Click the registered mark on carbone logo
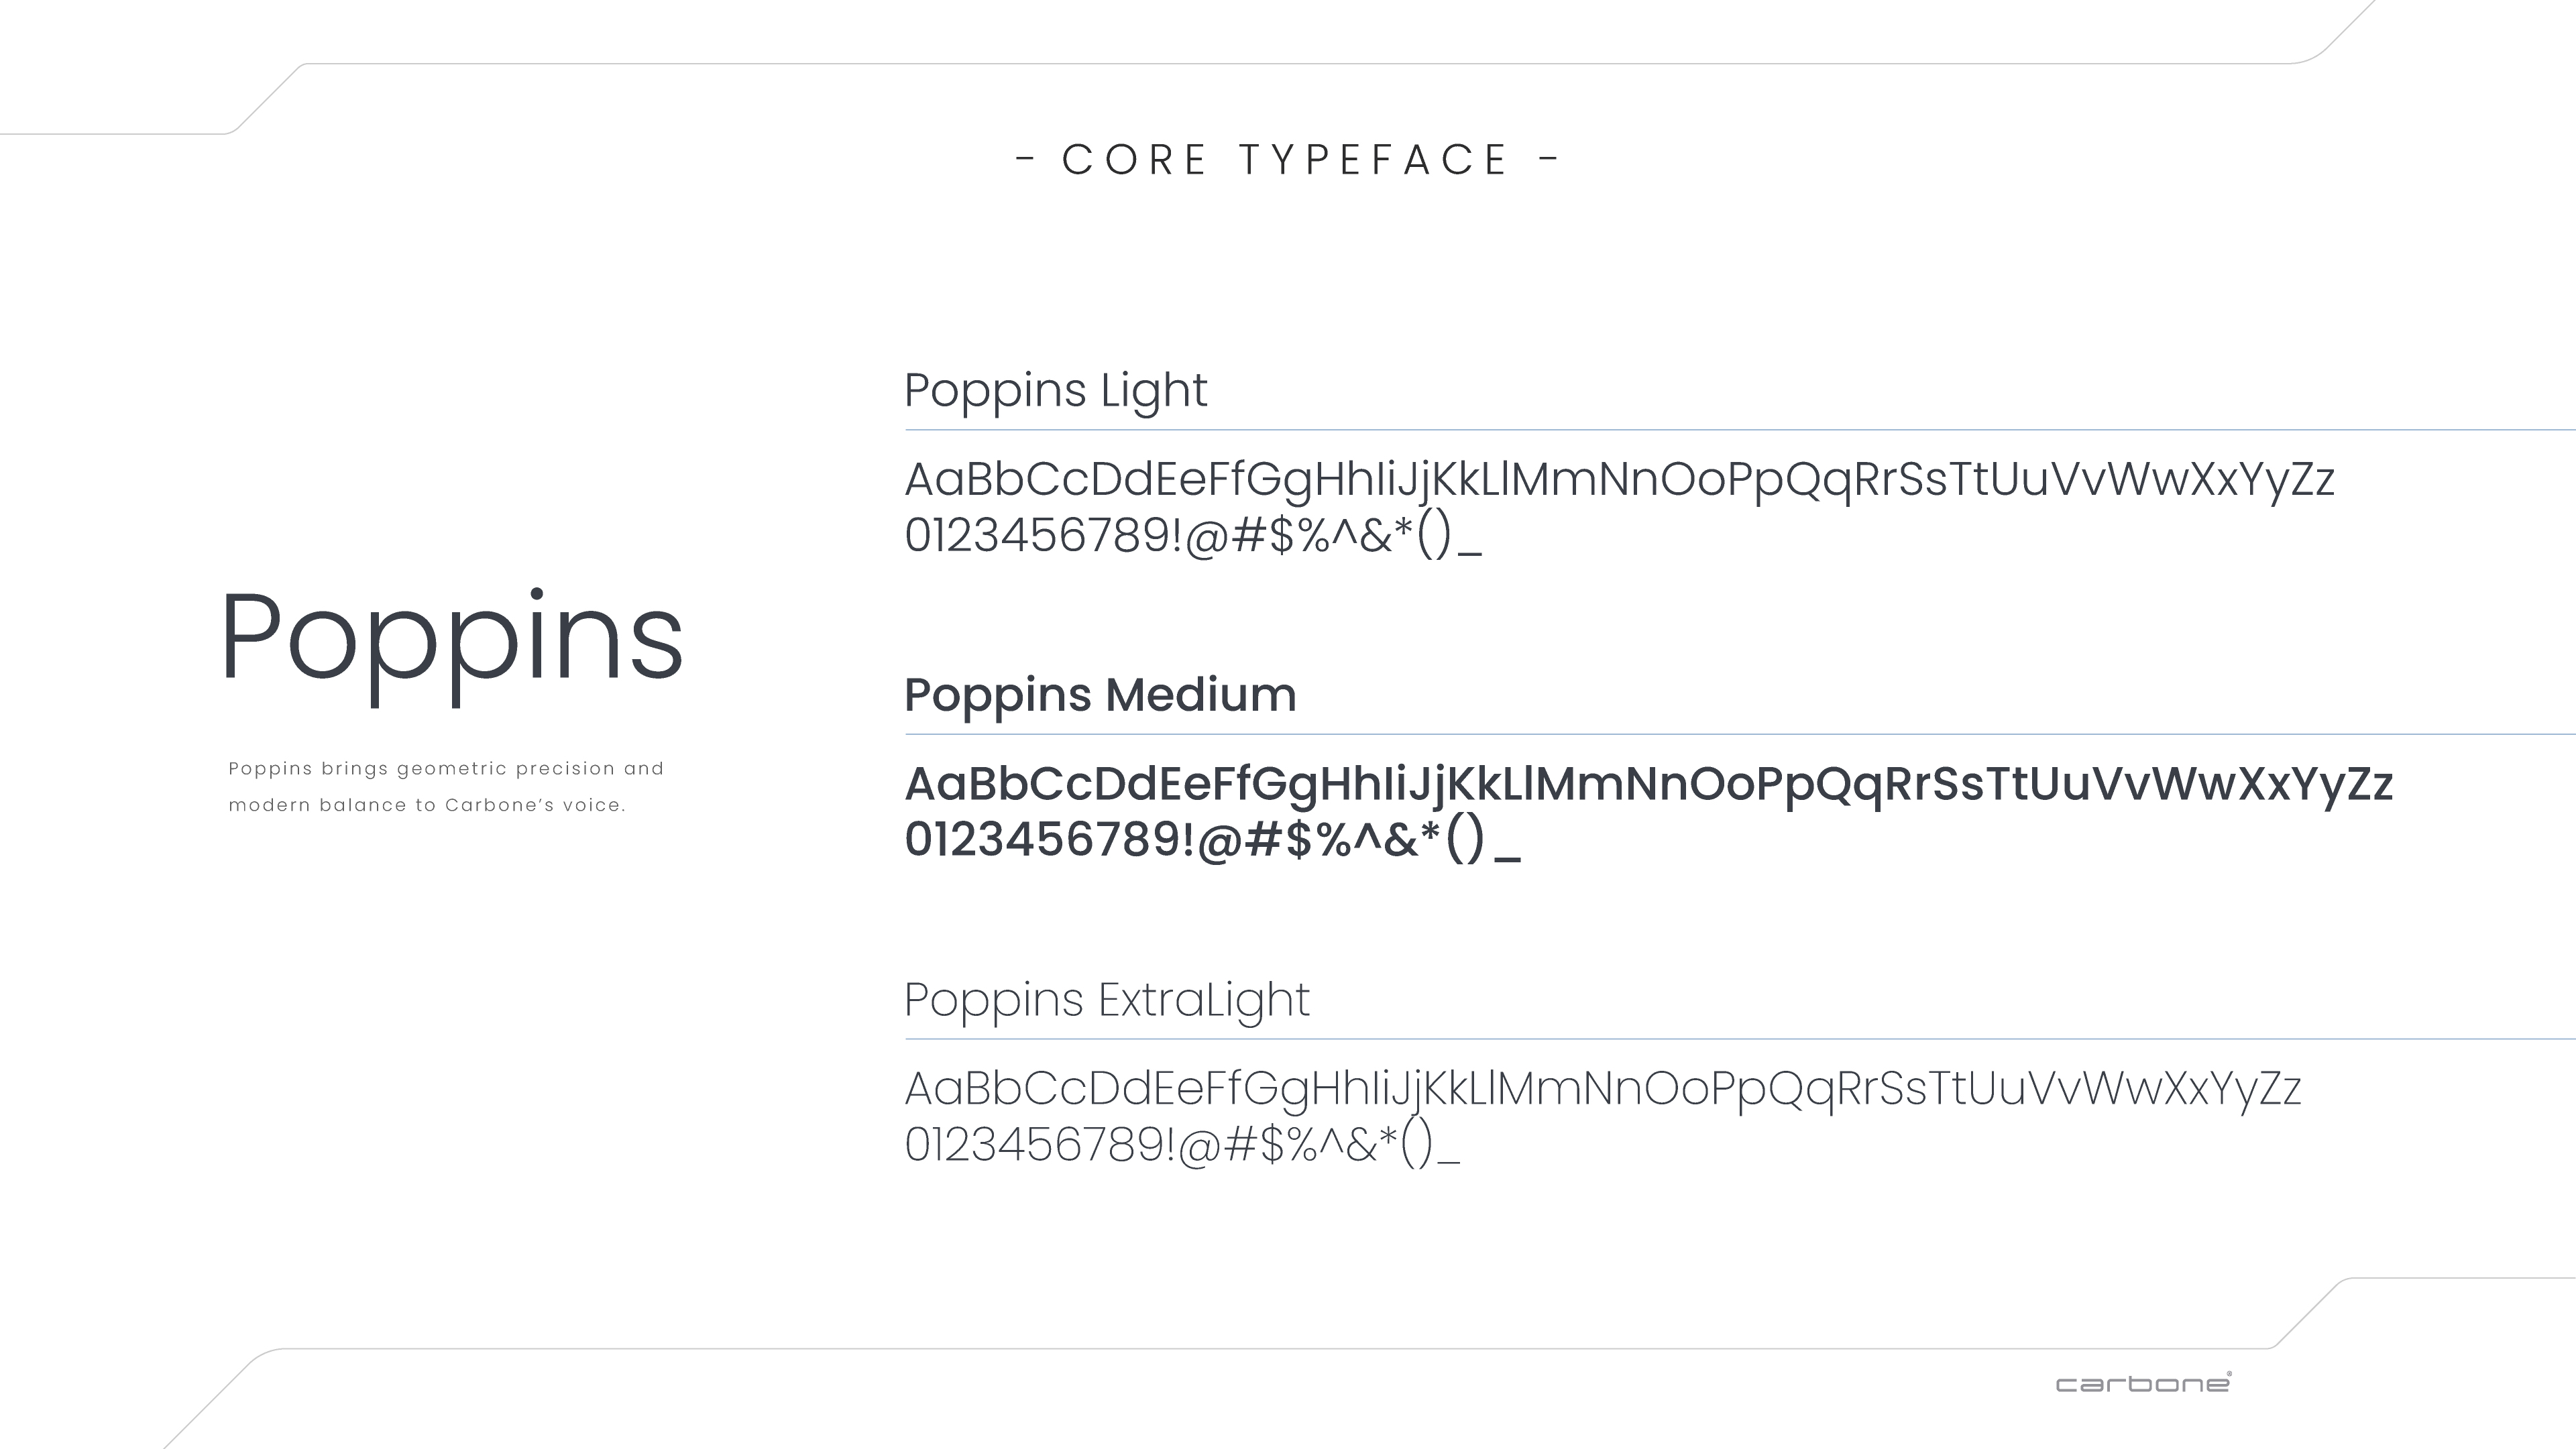The height and width of the screenshot is (1449, 2576). (x=2229, y=1374)
